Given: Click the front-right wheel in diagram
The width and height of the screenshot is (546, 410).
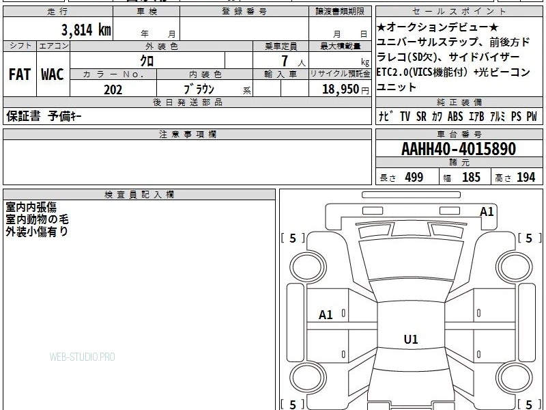Looking at the screenshot, I should [x=515, y=266].
